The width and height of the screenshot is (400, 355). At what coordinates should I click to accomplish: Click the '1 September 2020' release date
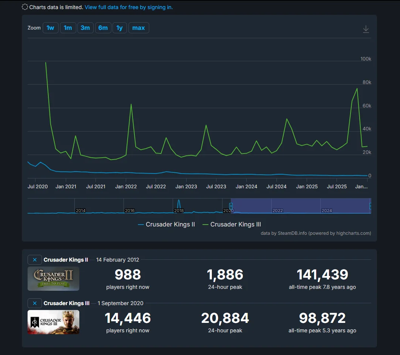120,303
